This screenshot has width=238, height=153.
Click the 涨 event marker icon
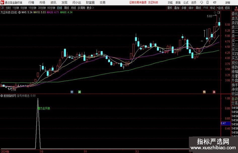pos(214,92)
